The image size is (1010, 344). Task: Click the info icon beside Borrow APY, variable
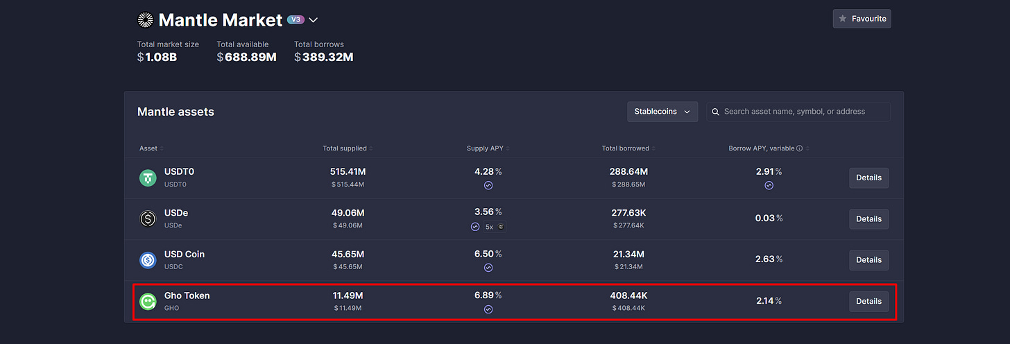[800, 148]
